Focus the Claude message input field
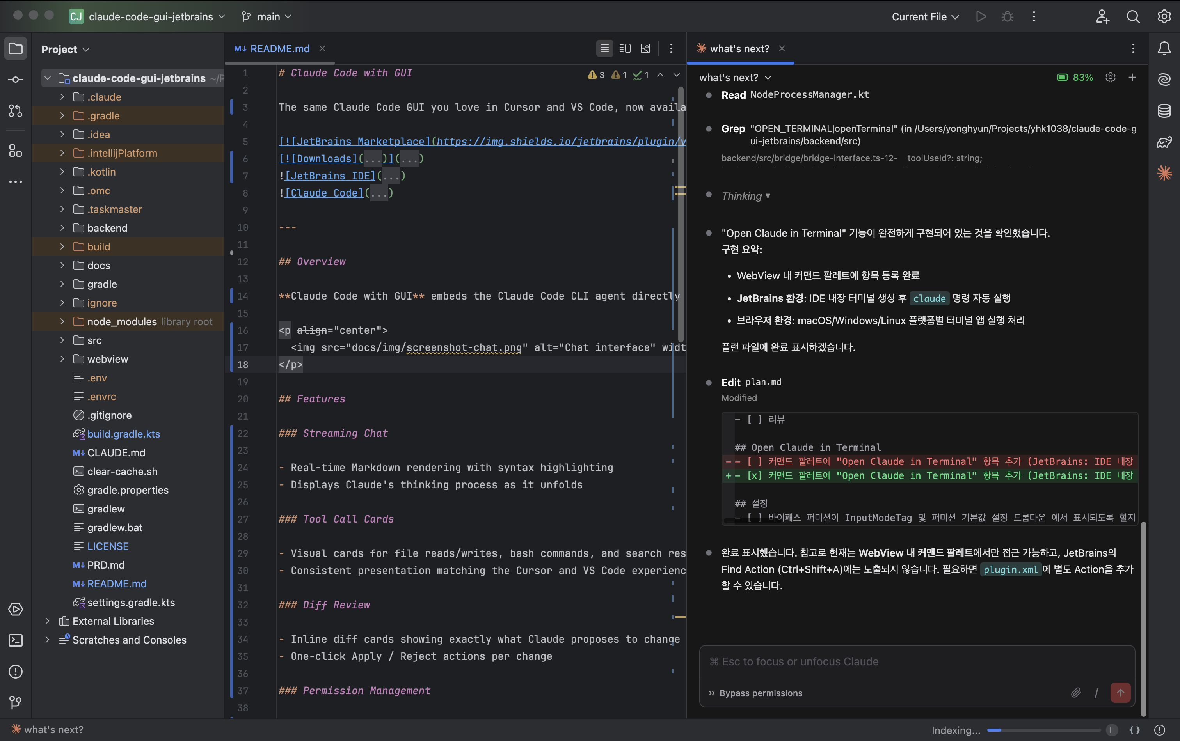Image resolution: width=1180 pixels, height=741 pixels. click(917, 662)
